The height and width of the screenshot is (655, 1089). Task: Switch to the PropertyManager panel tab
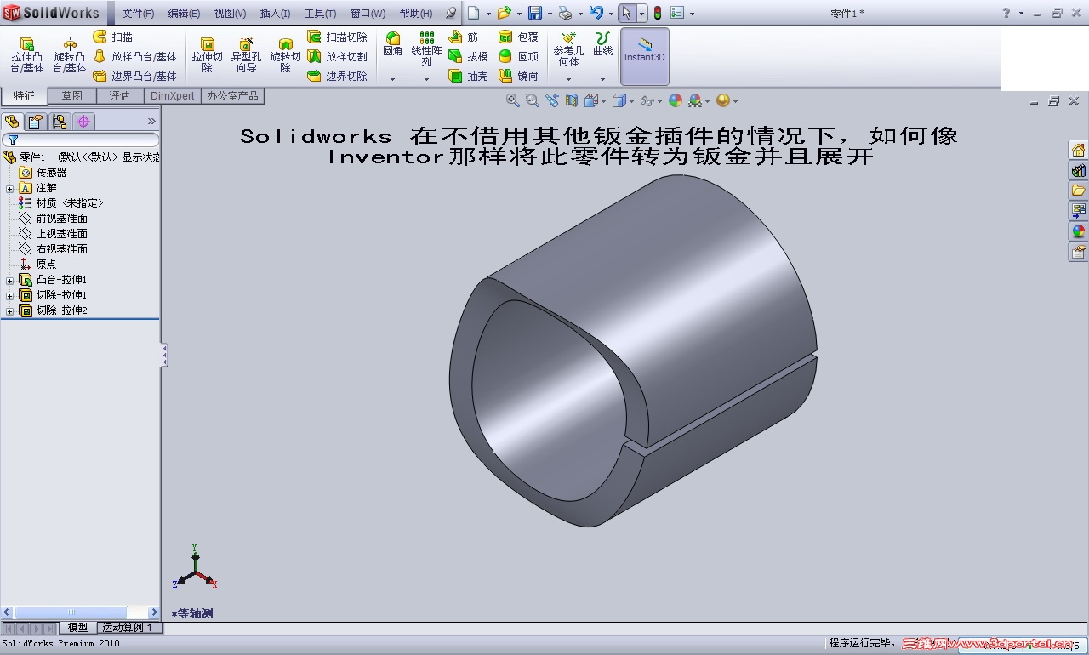tap(36, 122)
